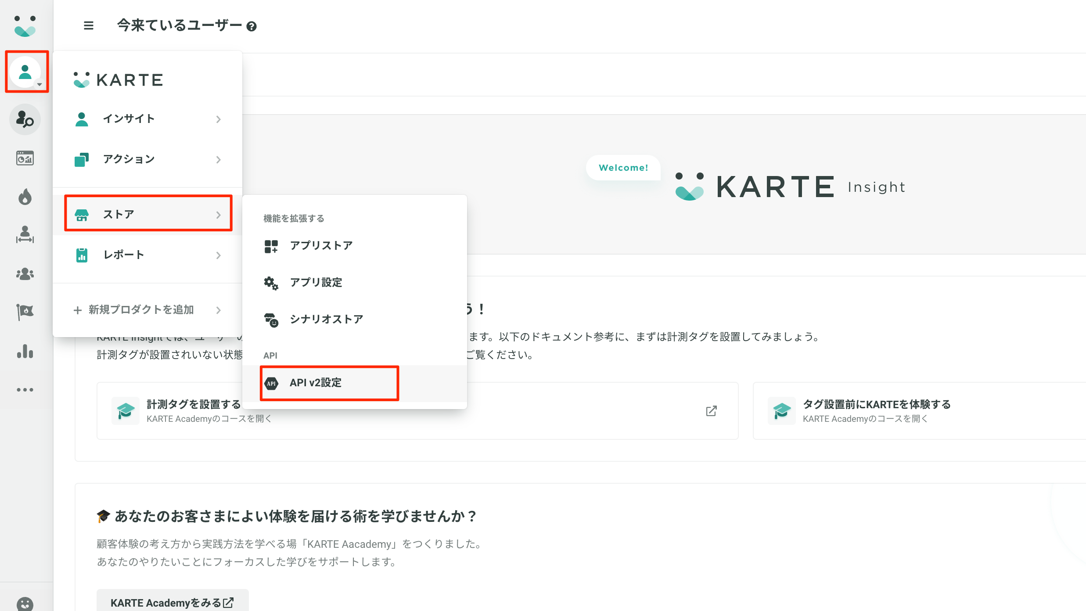This screenshot has height=611, width=1086.
Task: Click help icon beside 今来ているユーザー
Action: click(x=252, y=27)
